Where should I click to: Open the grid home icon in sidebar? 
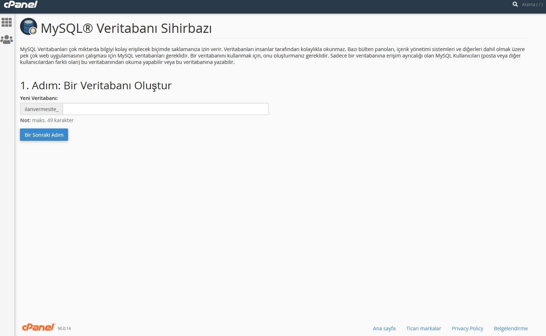(6, 22)
